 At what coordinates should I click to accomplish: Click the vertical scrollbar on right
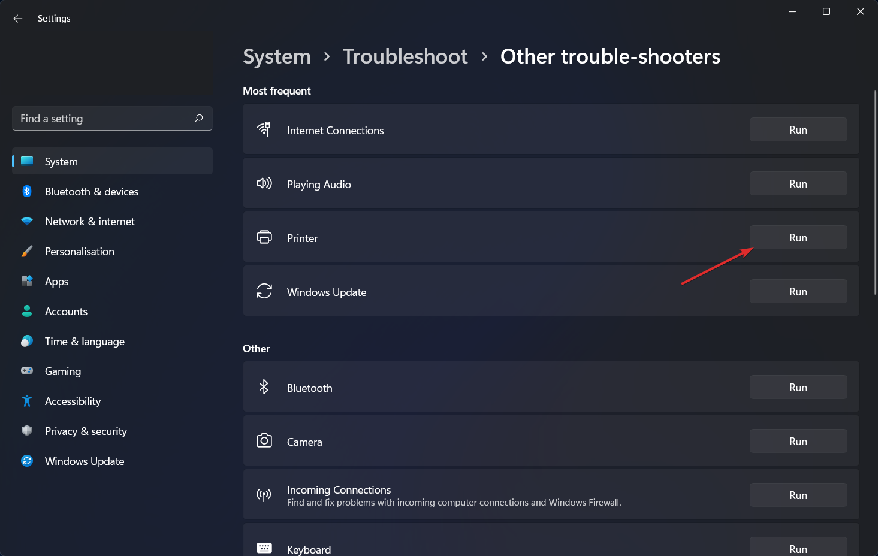coord(875,192)
